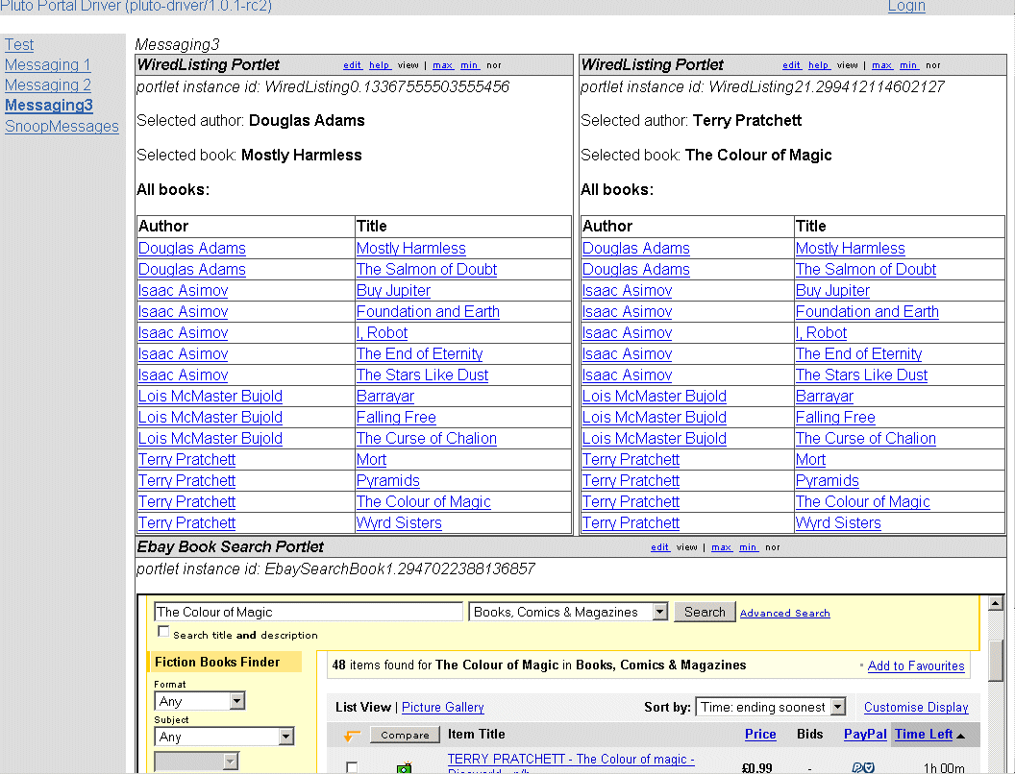Click edit in Ebay Book Search Portlet
The height and width of the screenshot is (774, 1015).
[x=660, y=547]
